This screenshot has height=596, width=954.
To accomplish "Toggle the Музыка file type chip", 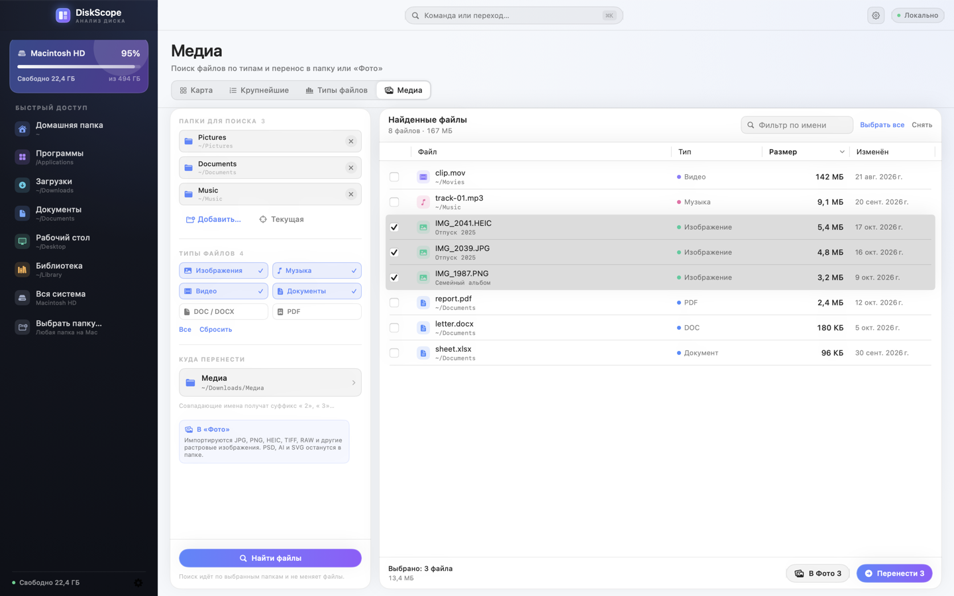I will click(x=317, y=271).
